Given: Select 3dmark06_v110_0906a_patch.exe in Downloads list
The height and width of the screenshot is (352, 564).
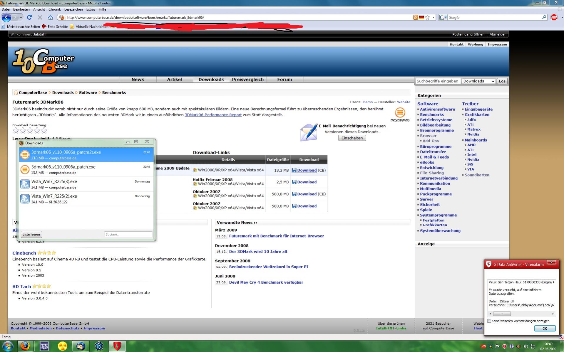Looking at the screenshot, I should coord(86,169).
